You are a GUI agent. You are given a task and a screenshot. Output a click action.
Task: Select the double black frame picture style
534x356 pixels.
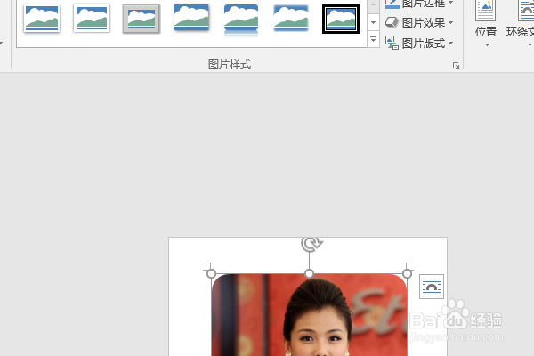pos(341,19)
